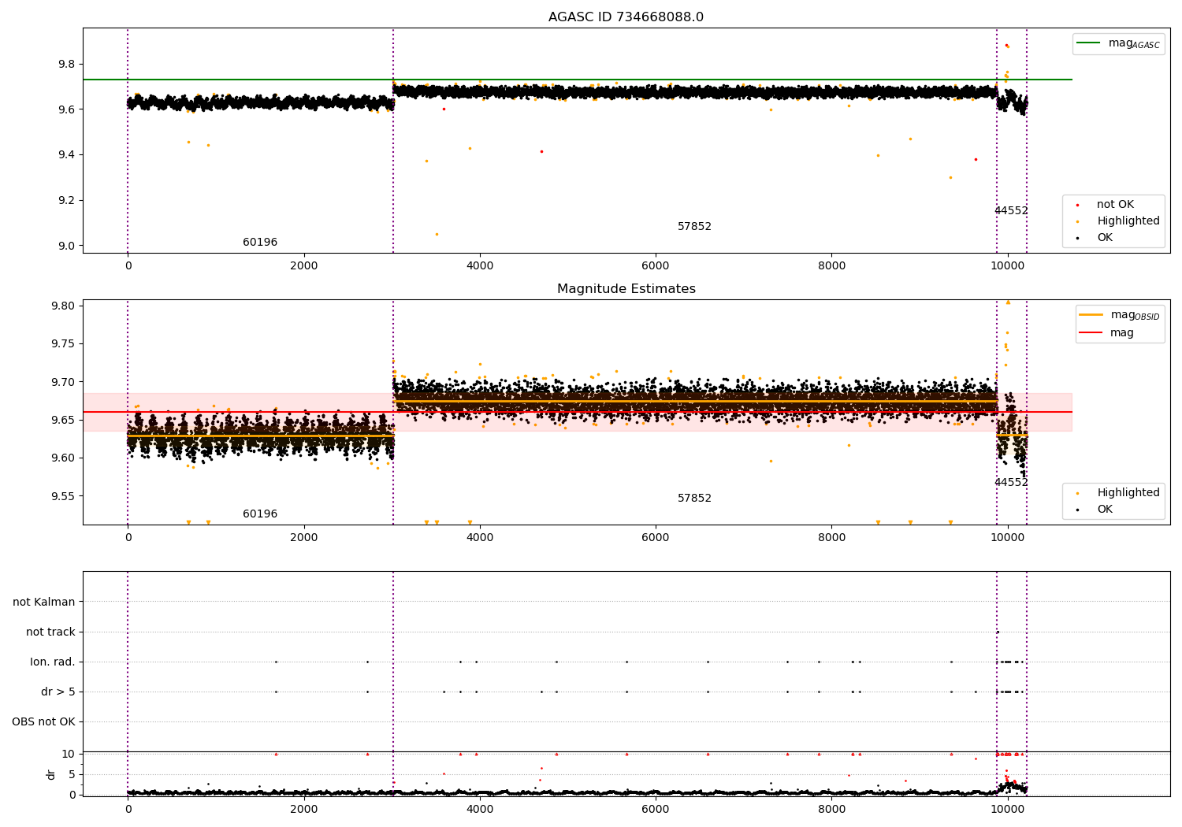
Task: Click the red "mag" legend line in middle panel
Action: pyautogui.click(x=1091, y=332)
